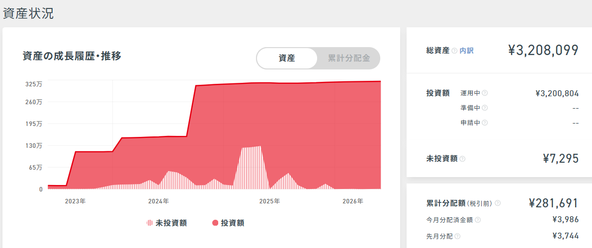This screenshot has height=248, width=592.
Task: Click the 資産状況 page heading
Action: [28, 13]
